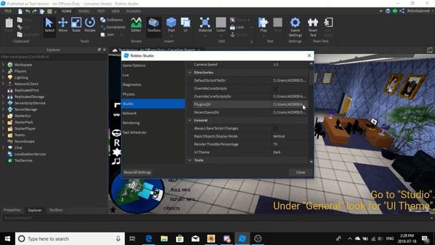Collapse the Tools section
Viewport: 435px width, 245px height.
[190, 161]
